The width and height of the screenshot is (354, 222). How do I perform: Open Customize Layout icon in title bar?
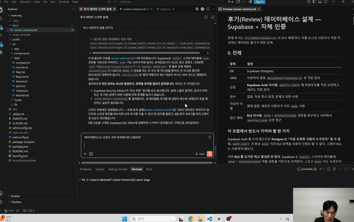point(309,2)
